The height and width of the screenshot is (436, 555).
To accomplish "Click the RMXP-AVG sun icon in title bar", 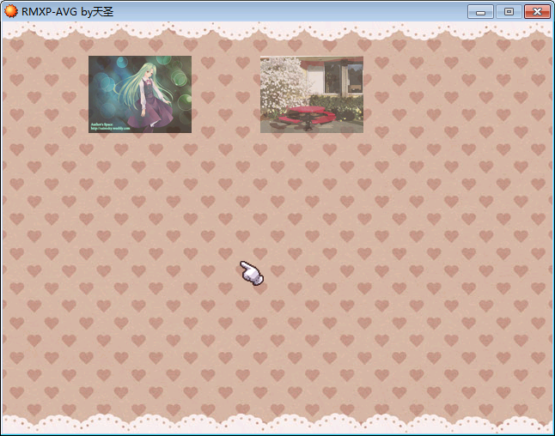I will click(x=10, y=11).
